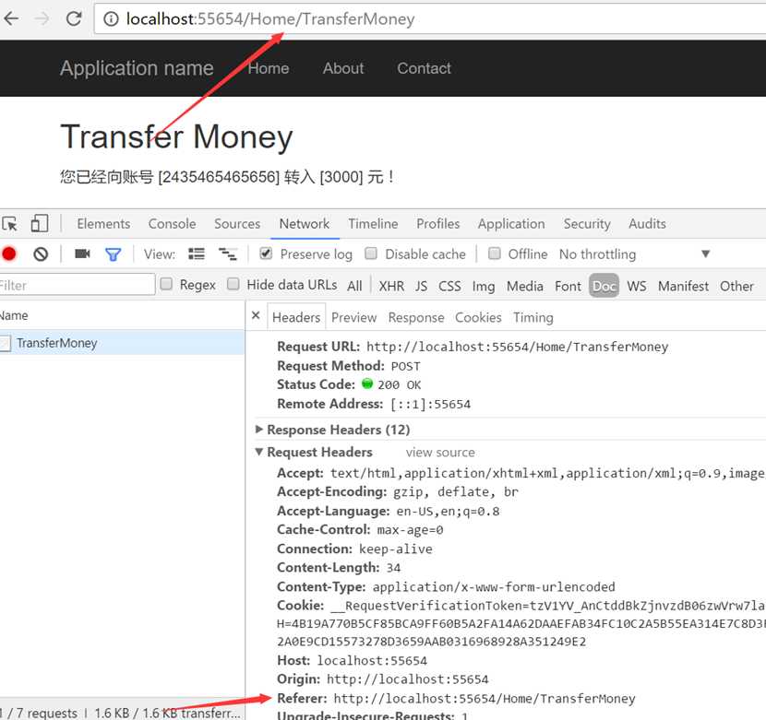Click the Referer header value
Image resolution: width=766 pixels, height=720 pixels.
pyautogui.click(x=485, y=699)
